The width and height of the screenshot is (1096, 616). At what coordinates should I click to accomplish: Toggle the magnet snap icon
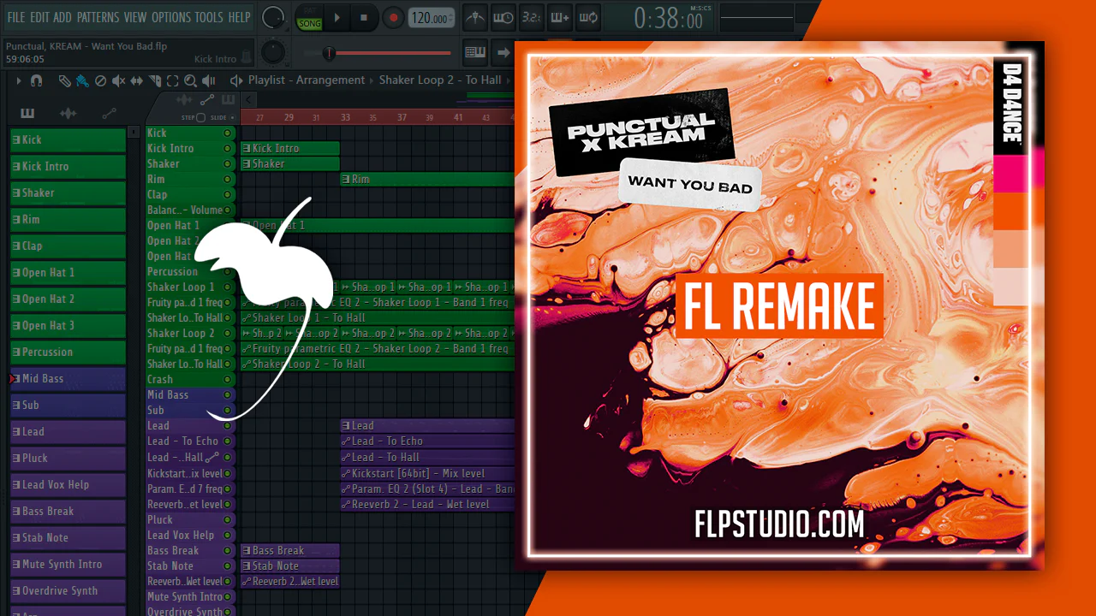(36, 80)
